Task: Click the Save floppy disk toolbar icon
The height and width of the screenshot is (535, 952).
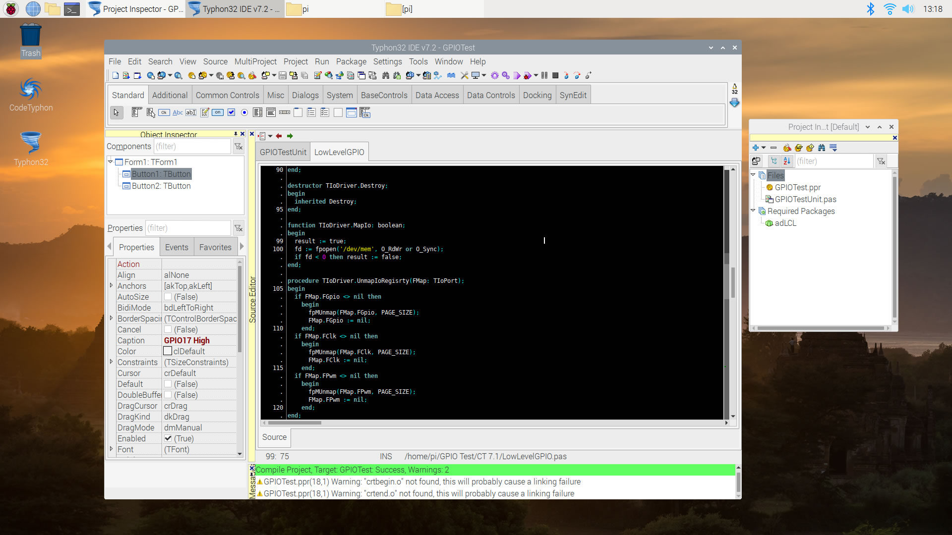Action: pyautogui.click(x=283, y=75)
